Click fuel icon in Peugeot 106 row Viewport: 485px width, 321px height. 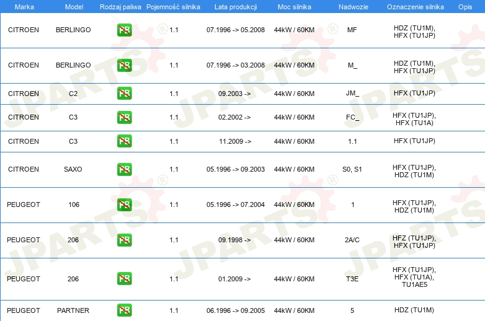[x=124, y=204]
